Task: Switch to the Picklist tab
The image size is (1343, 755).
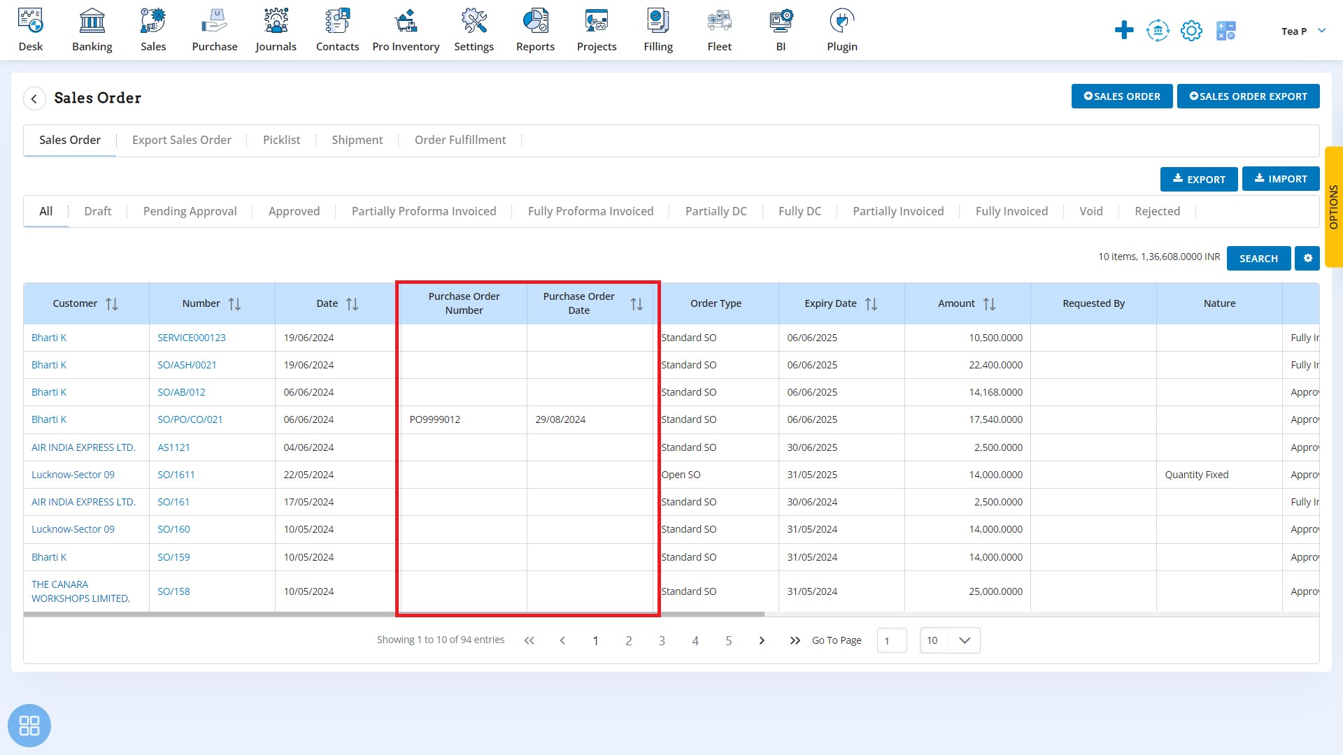Action: pos(281,140)
